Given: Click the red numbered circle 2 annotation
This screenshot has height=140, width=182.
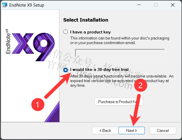Looking at the screenshot, I should [141, 85].
